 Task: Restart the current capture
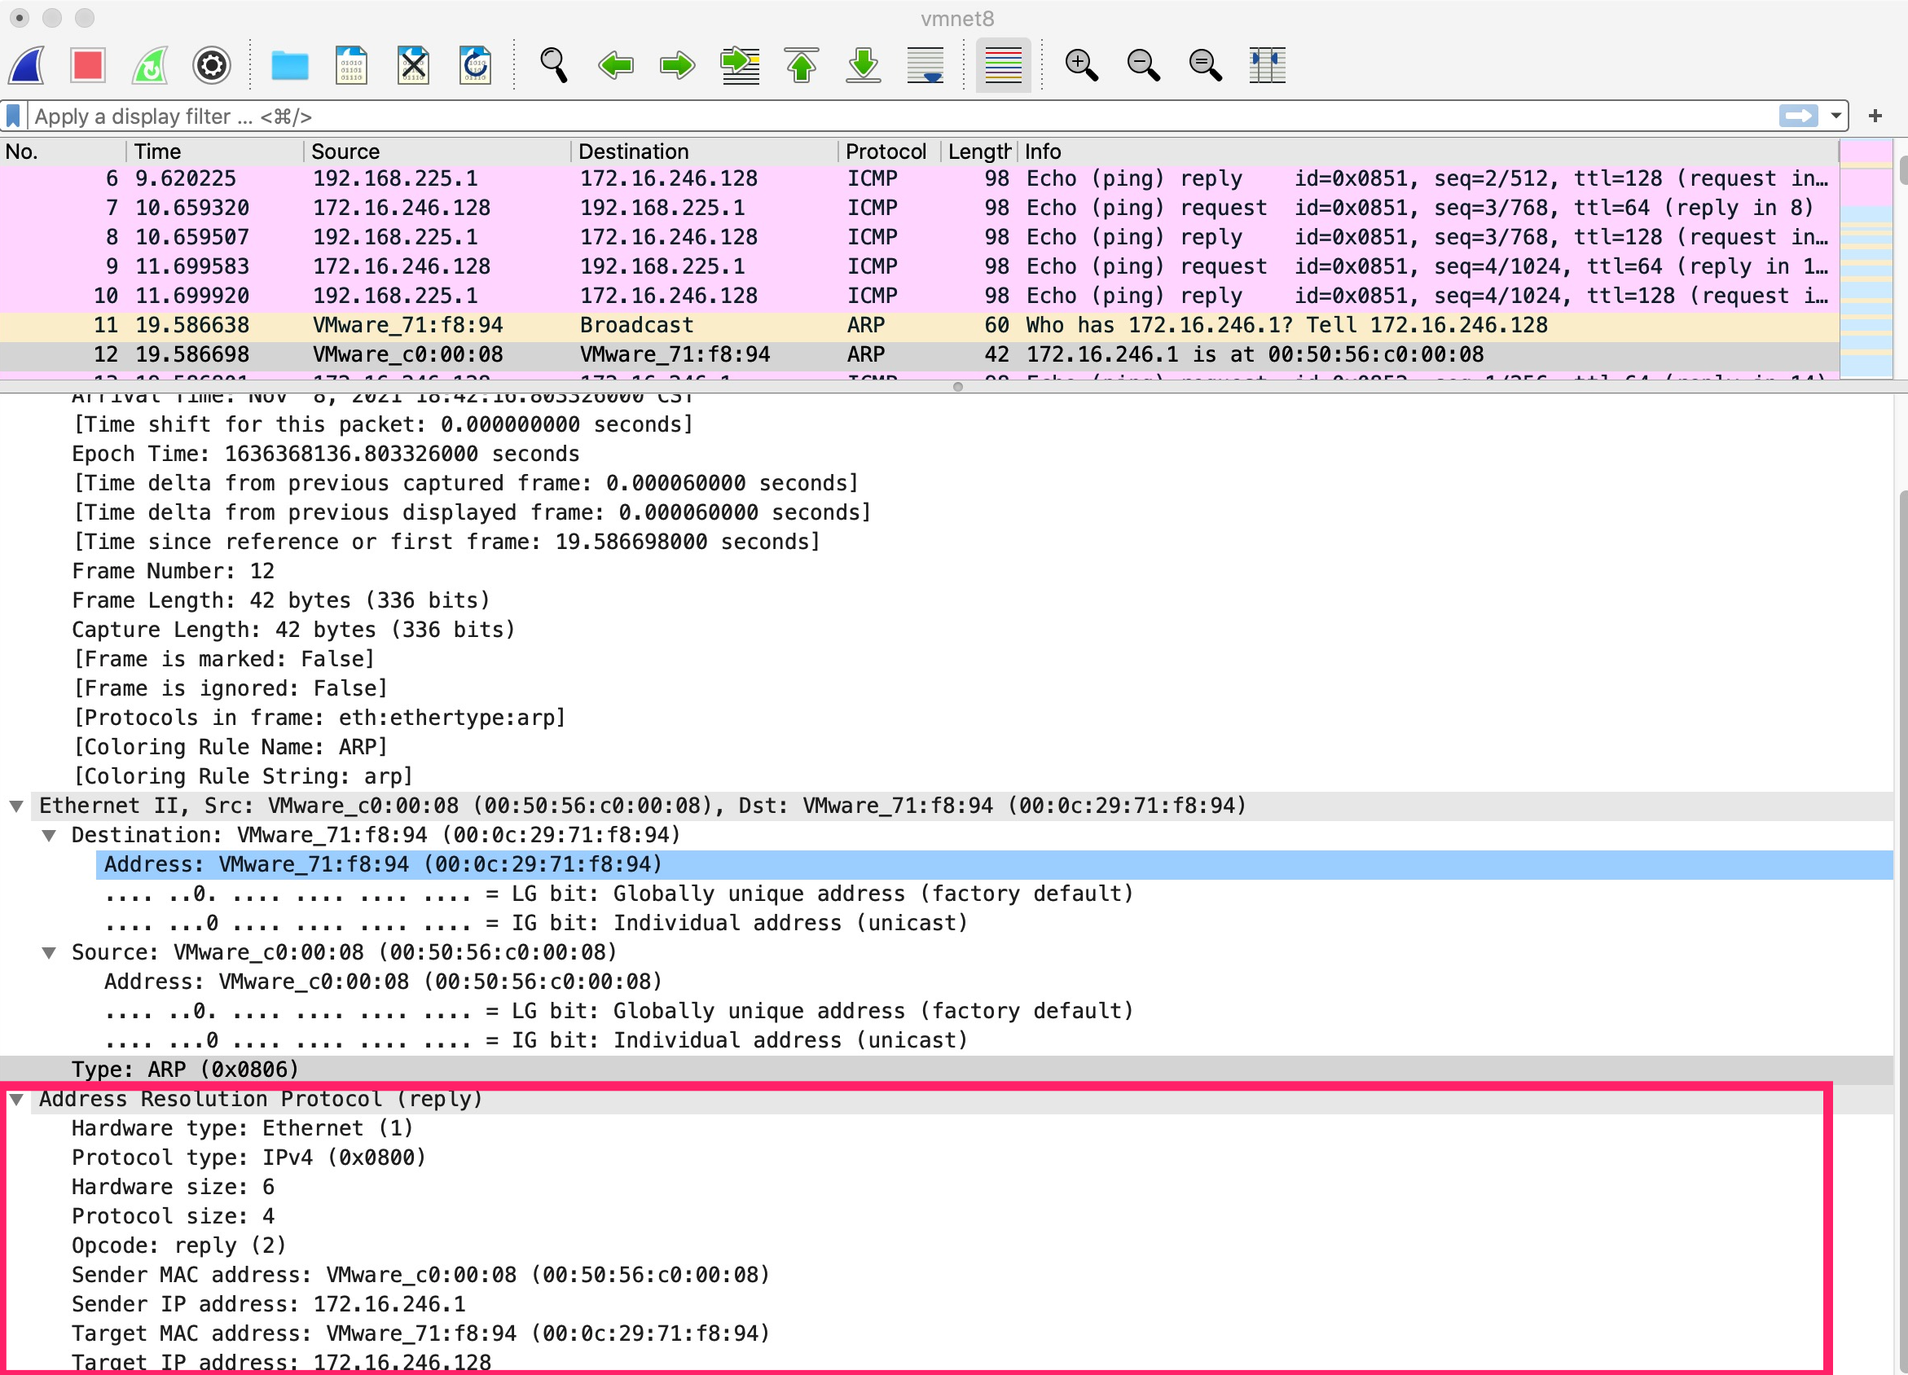pos(150,64)
